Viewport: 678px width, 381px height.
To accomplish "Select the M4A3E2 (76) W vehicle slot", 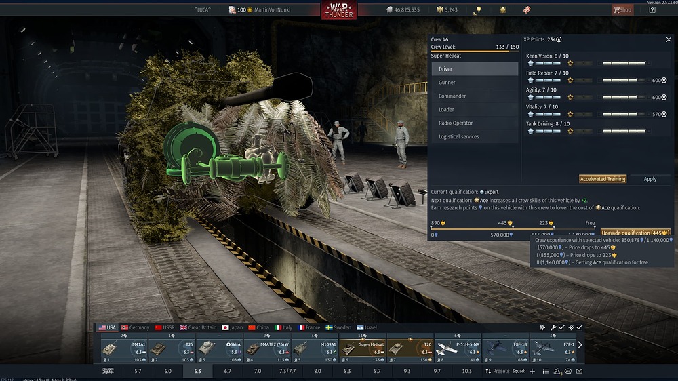I will click(267, 349).
